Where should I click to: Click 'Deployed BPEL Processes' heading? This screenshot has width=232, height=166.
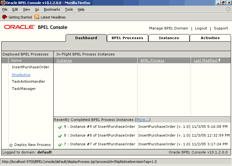coord(25,54)
